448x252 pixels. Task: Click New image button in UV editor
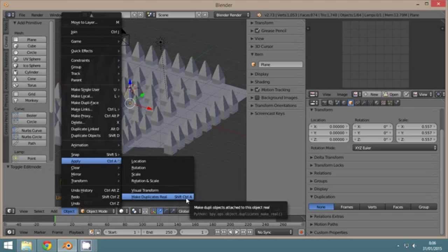click(x=371, y=94)
